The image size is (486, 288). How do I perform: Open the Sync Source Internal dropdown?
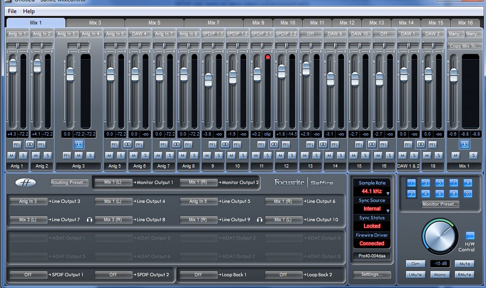tap(372, 208)
